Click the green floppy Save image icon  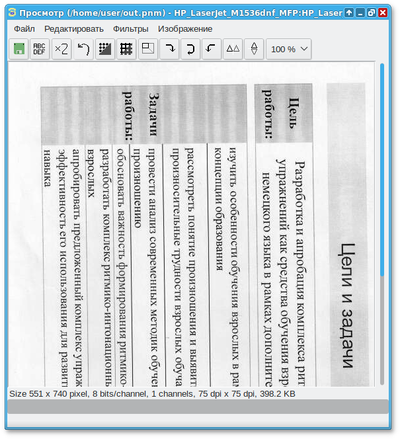coord(19,49)
